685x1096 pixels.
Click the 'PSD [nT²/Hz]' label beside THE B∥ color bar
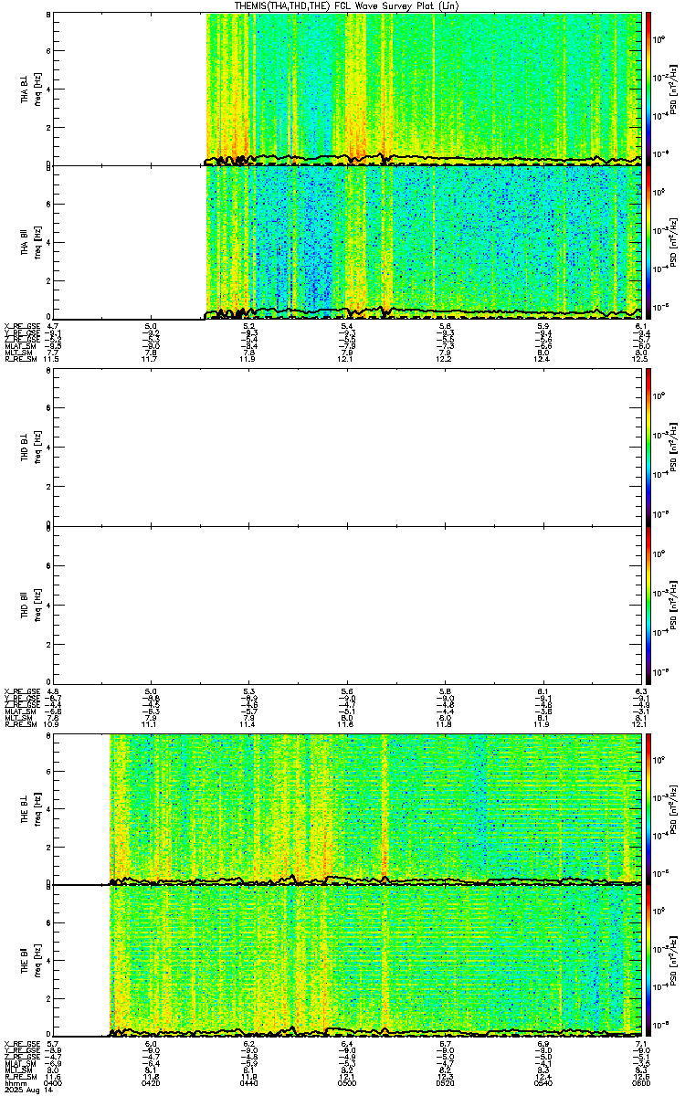674,961
